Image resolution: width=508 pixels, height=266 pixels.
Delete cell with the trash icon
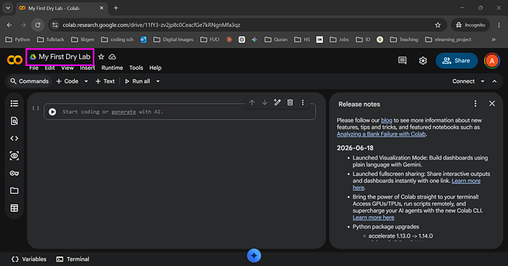[x=290, y=103]
